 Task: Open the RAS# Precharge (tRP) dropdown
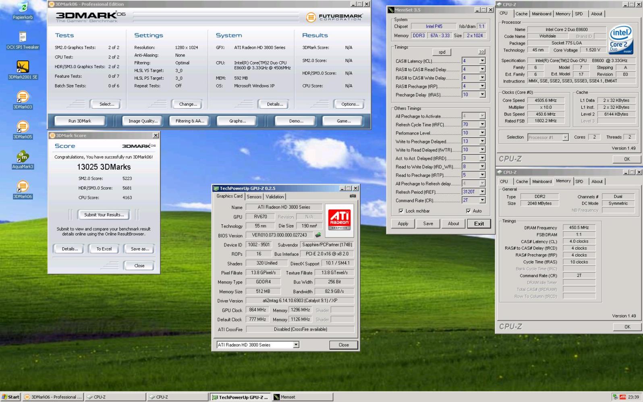[x=482, y=86]
